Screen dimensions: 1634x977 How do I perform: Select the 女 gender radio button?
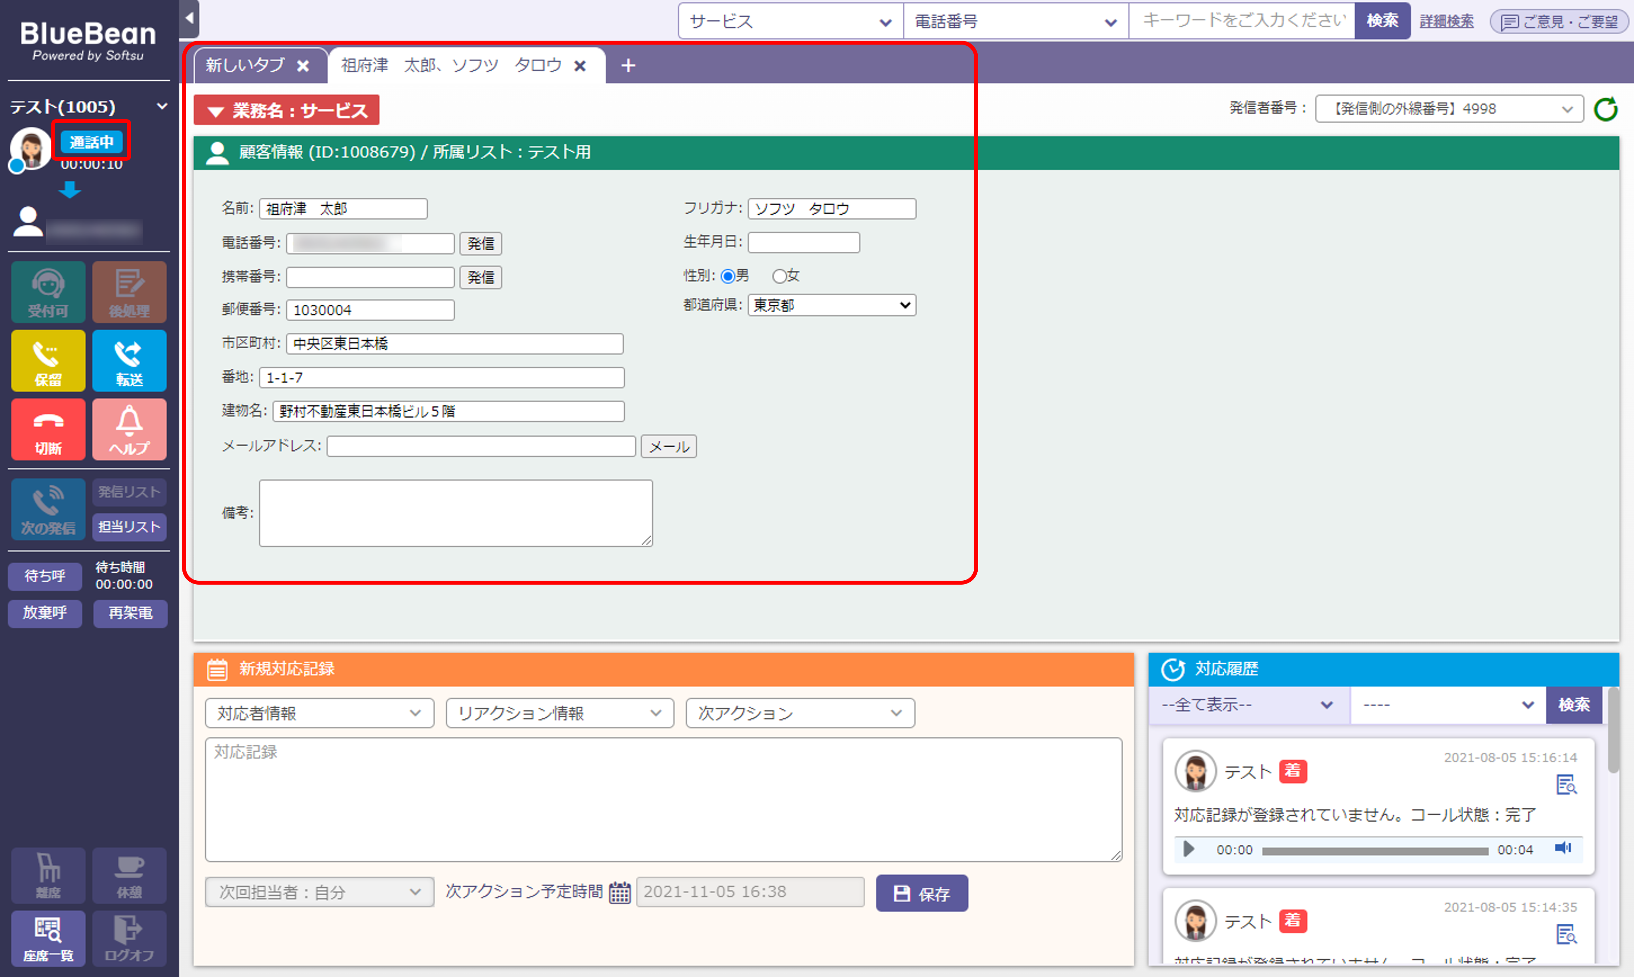pos(779,276)
